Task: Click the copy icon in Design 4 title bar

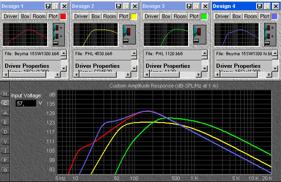Action: click(x=267, y=6)
